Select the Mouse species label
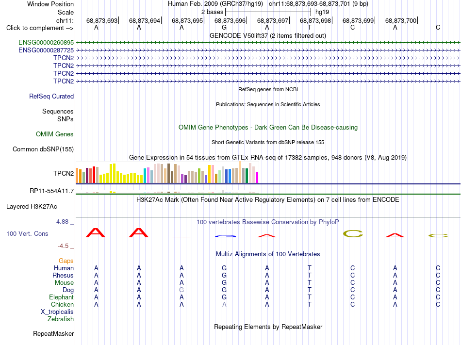 tap(64, 283)
